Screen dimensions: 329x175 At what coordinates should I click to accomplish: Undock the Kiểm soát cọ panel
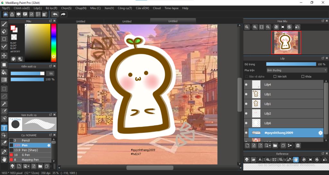point(50,66)
